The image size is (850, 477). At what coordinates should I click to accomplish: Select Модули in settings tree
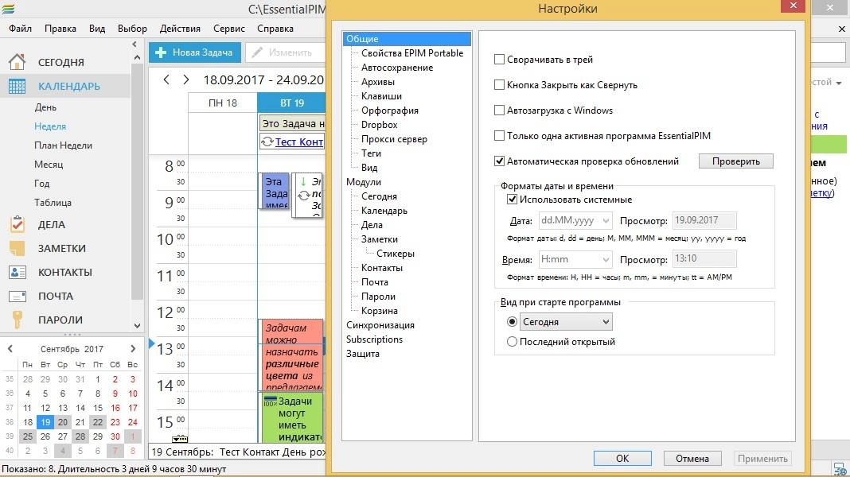[364, 182]
